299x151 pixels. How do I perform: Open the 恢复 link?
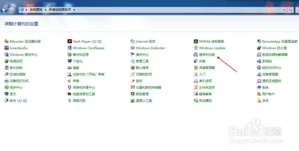coord(202,61)
